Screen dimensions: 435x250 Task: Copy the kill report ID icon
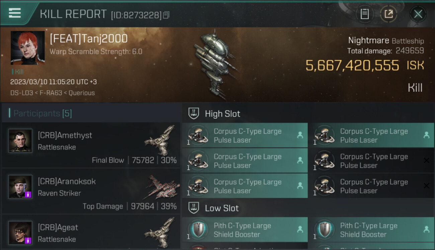point(166,15)
